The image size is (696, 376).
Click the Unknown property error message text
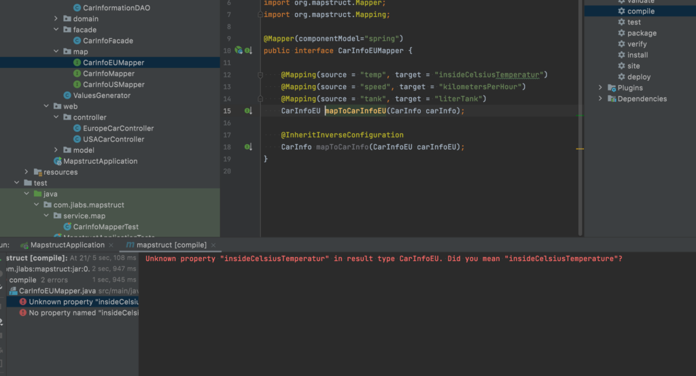coord(384,258)
